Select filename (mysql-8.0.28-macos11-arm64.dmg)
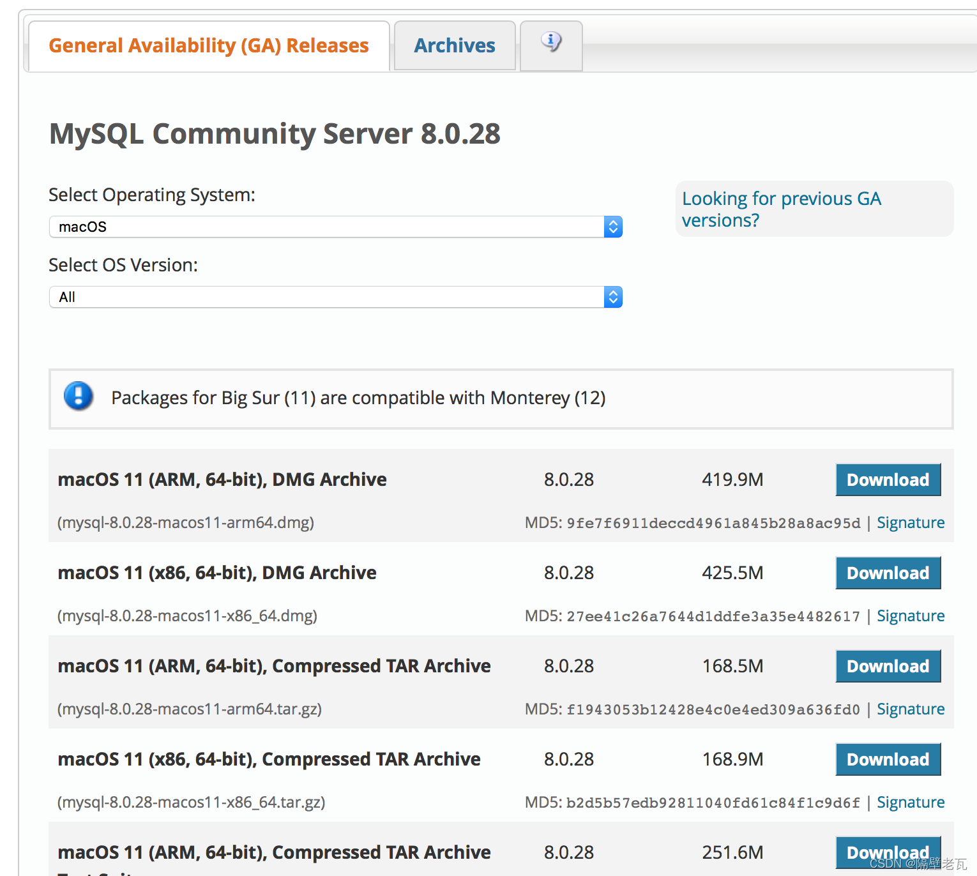Image resolution: width=977 pixels, height=876 pixels. pyautogui.click(x=186, y=522)
